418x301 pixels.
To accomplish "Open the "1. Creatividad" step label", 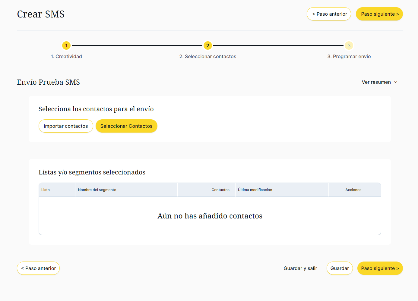I will point(66,57).
